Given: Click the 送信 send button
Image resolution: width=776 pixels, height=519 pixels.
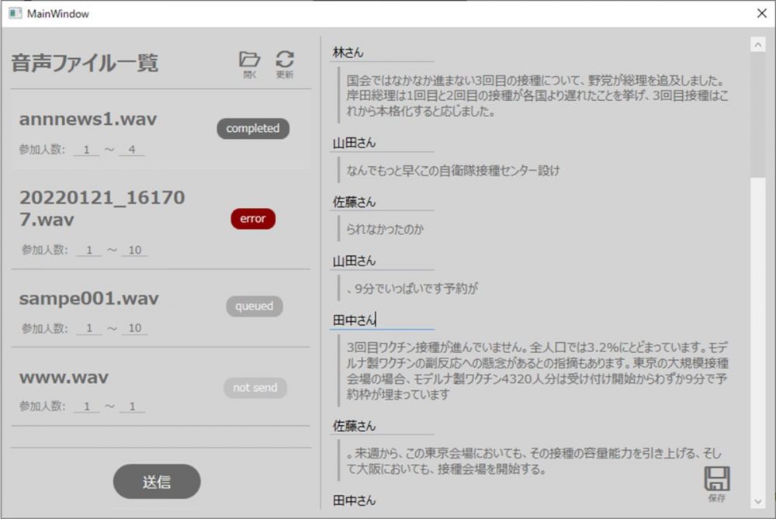Looking at the screenshot, I should (157, 482).
